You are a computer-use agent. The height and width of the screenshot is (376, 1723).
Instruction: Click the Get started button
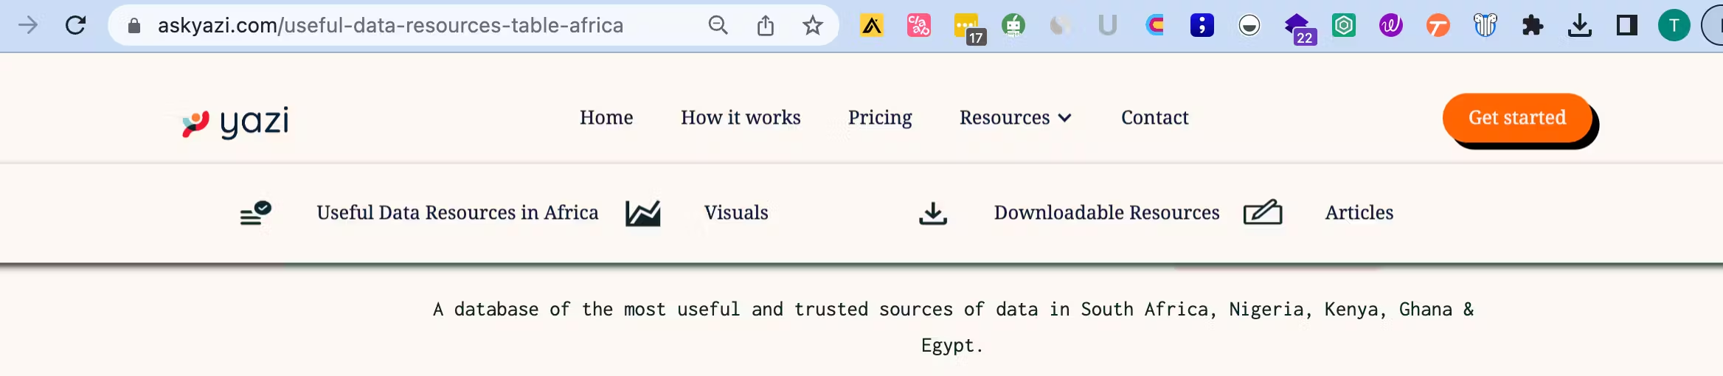pyautogui.click(x=1516, y=118)
